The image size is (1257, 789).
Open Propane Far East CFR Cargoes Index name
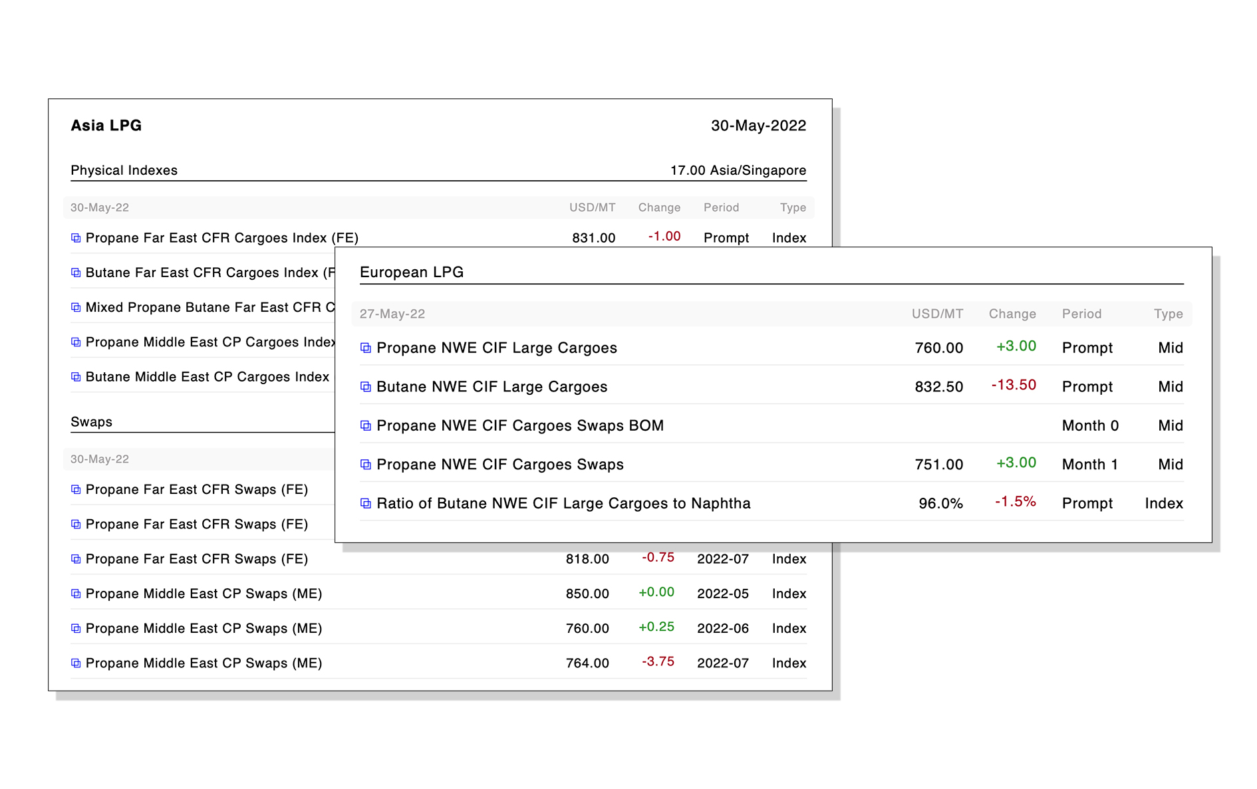point(221,238)
